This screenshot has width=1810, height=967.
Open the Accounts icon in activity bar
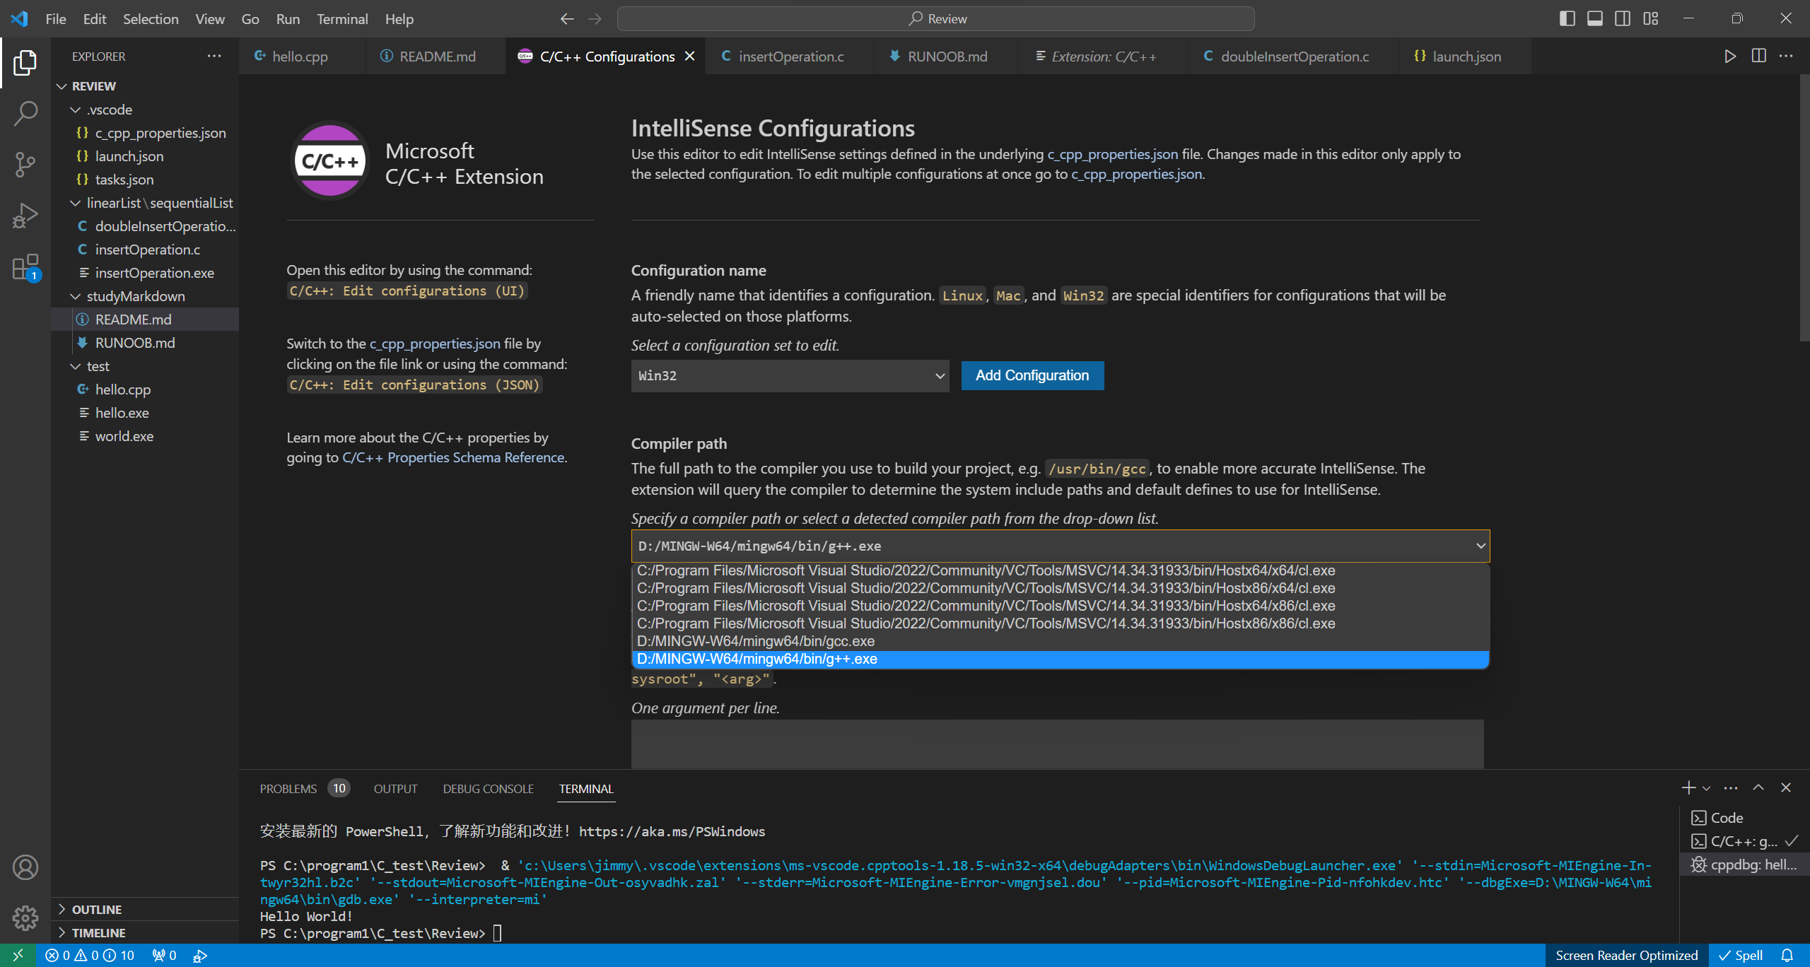25,867
